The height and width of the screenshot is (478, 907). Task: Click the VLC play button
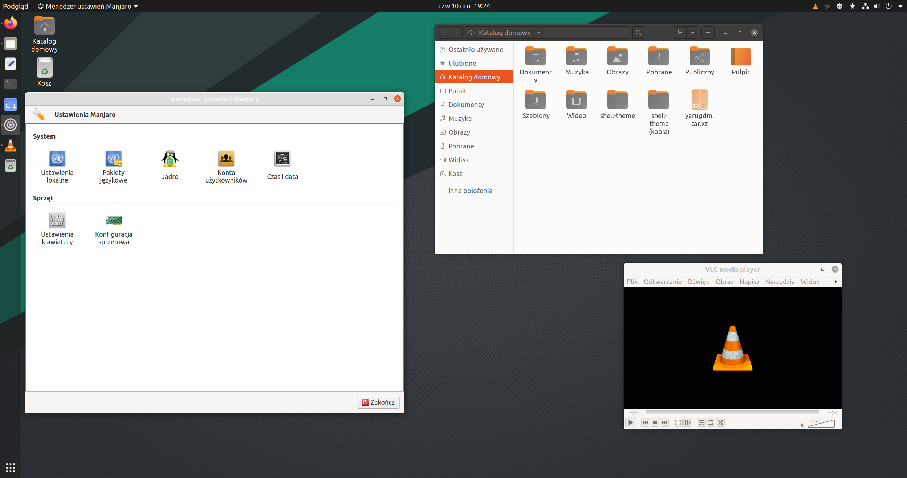pos(631,422)
